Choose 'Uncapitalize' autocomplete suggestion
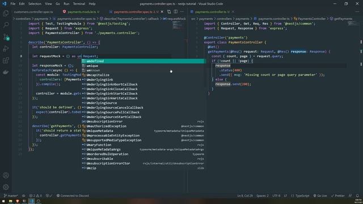The image size is (363, 204). (x=143, y=75)
